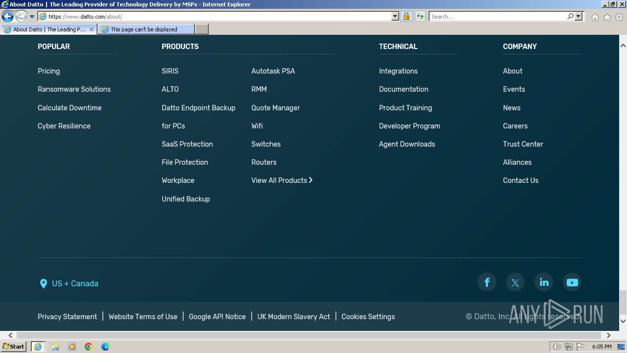Close the About Datto tab
The height and width of the screenshot is (353, 627).
pos(92,29)
